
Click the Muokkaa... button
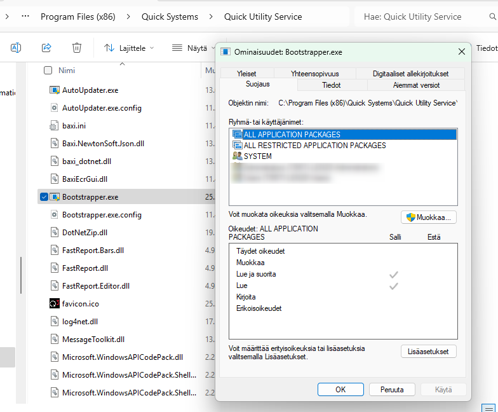428,217
